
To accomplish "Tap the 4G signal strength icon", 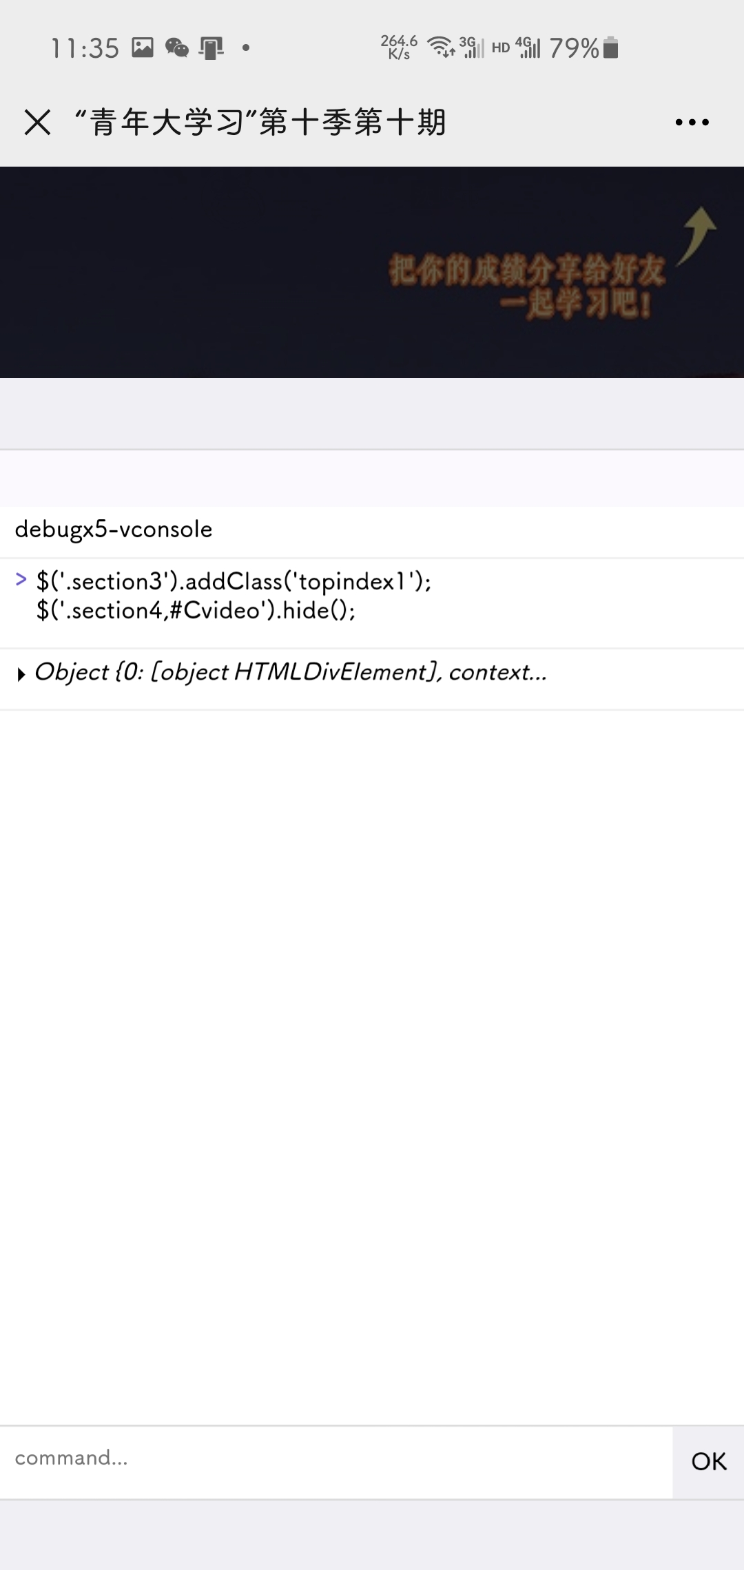I will [x=528, y=47].
